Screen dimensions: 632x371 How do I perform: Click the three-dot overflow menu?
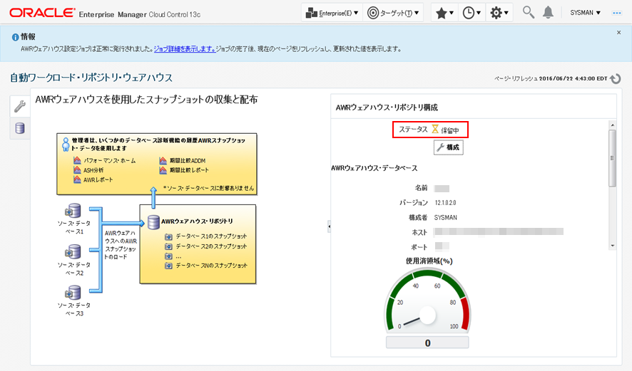point(617,13)
